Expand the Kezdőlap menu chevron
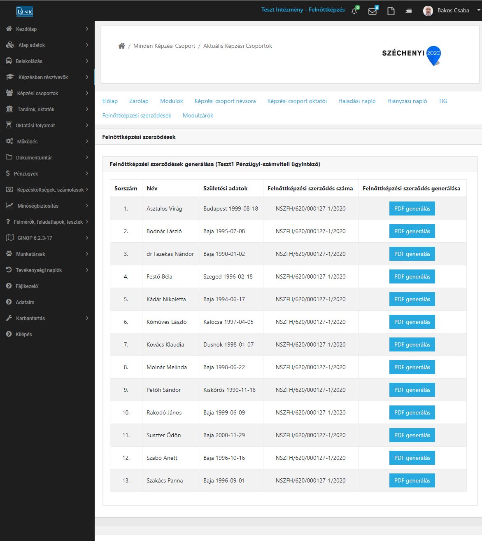Image resolution: width=482 pixels, height=541 pixels. click(x=87, y=29)
